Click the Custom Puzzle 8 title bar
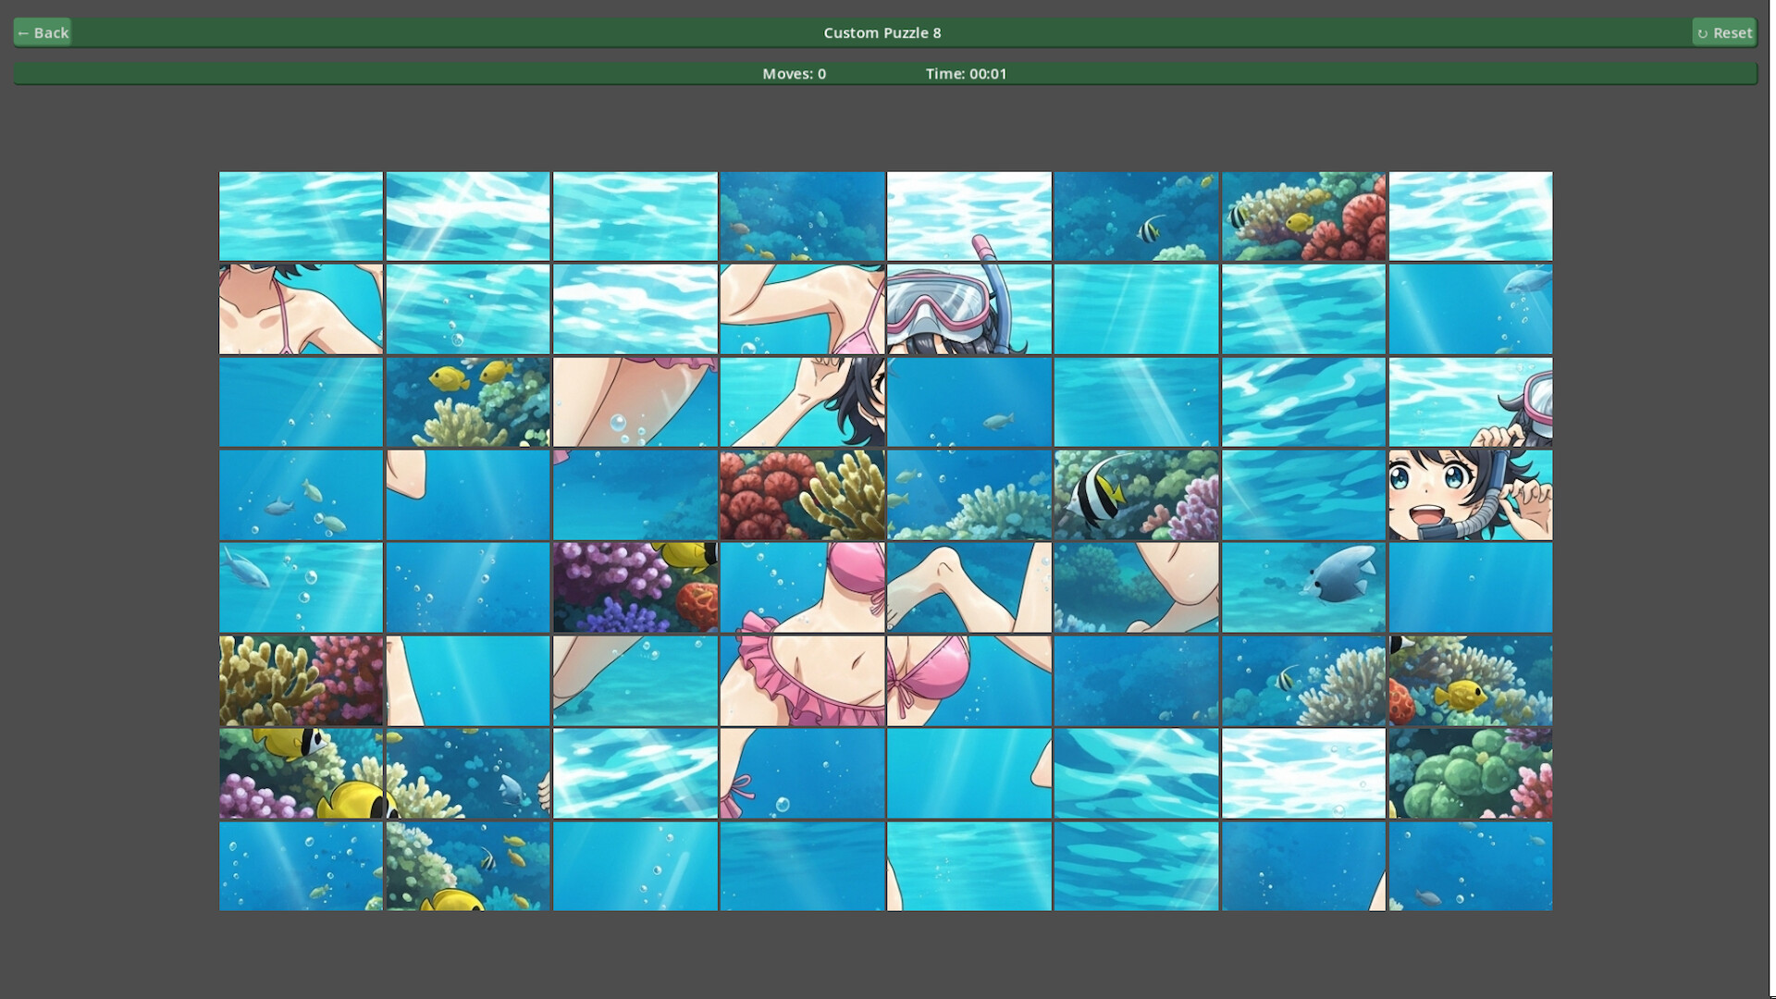The width and height of the screenshot is (1776, 999). (x=881, y=31)
